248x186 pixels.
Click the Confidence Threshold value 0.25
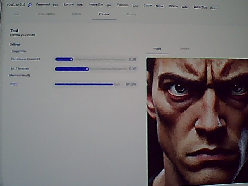pos(133,59)
